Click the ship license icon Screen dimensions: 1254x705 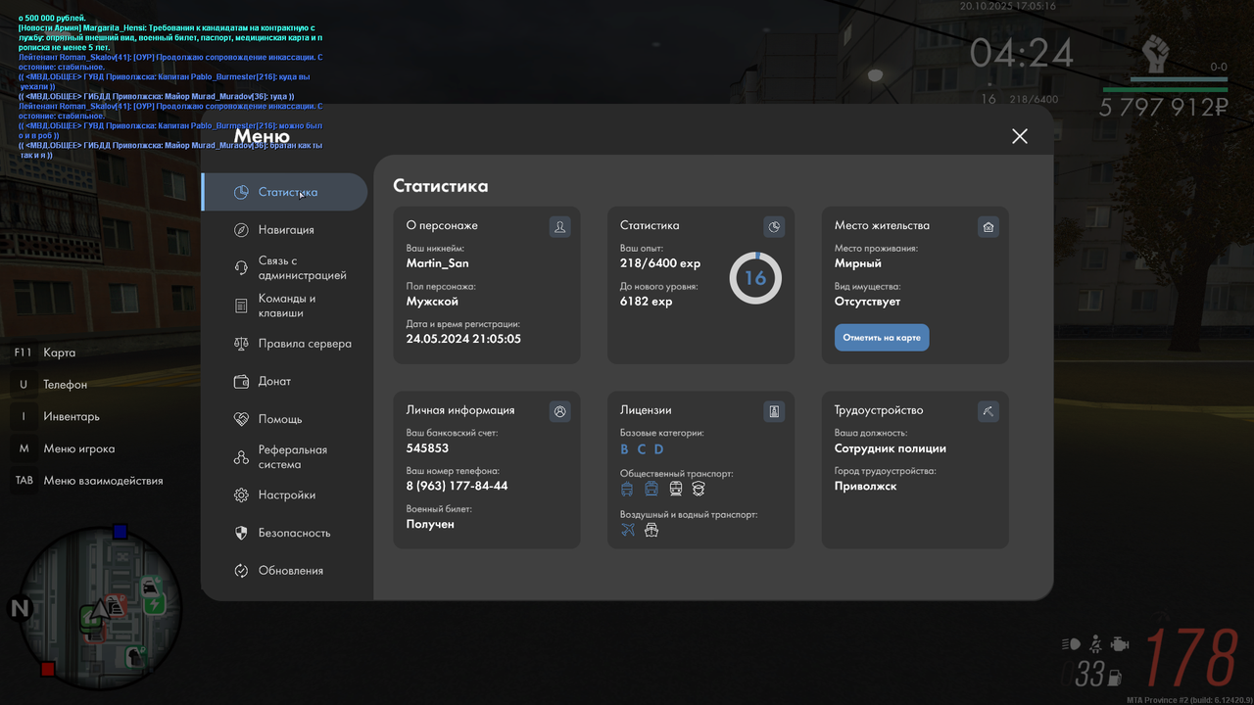651,530
